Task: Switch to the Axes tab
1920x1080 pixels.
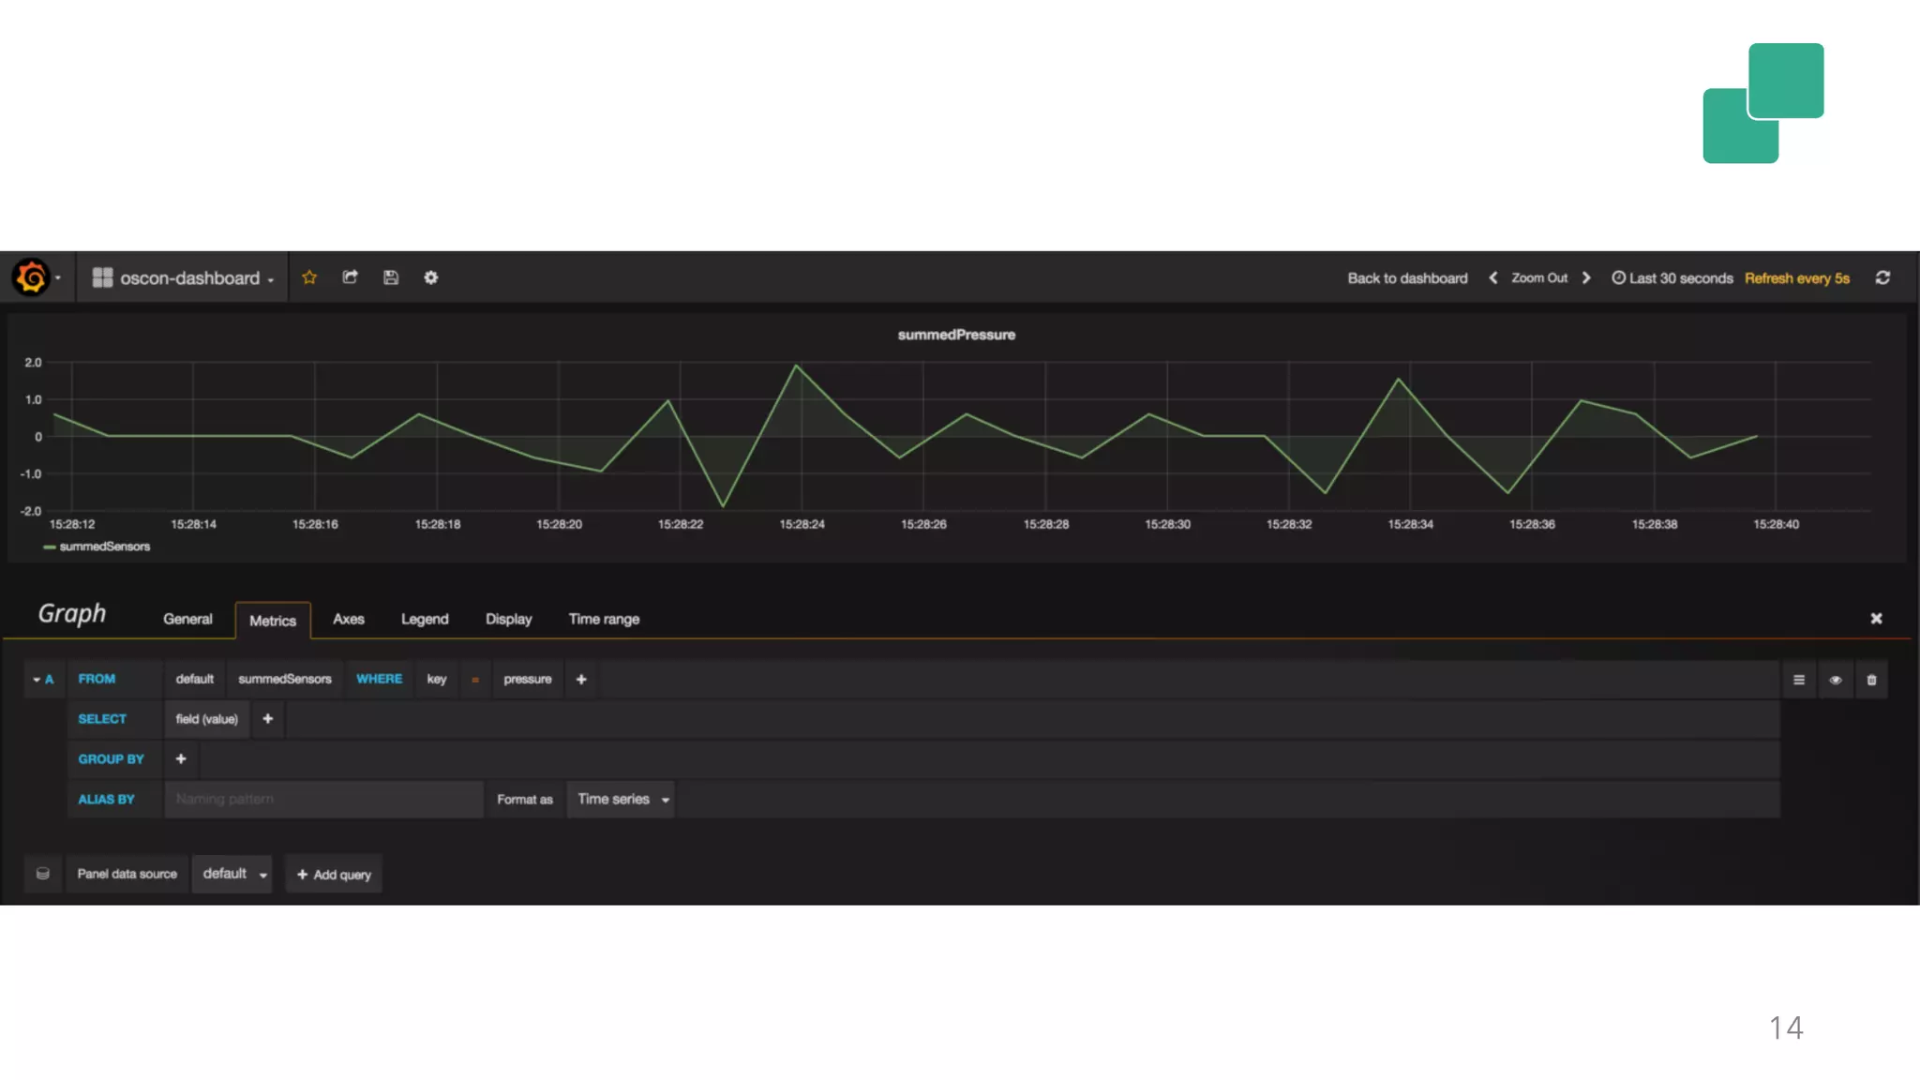Action: 348,619
